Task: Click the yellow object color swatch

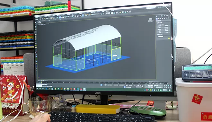Action: (169, 39)
